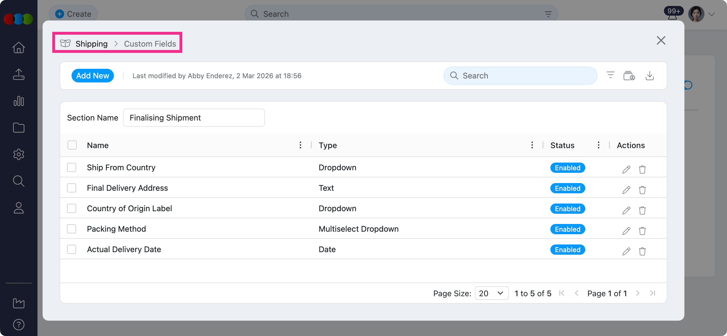Open the analytics bar chart sidebar icon
Viewport: 727px width, 336px height.
(19, 101)
